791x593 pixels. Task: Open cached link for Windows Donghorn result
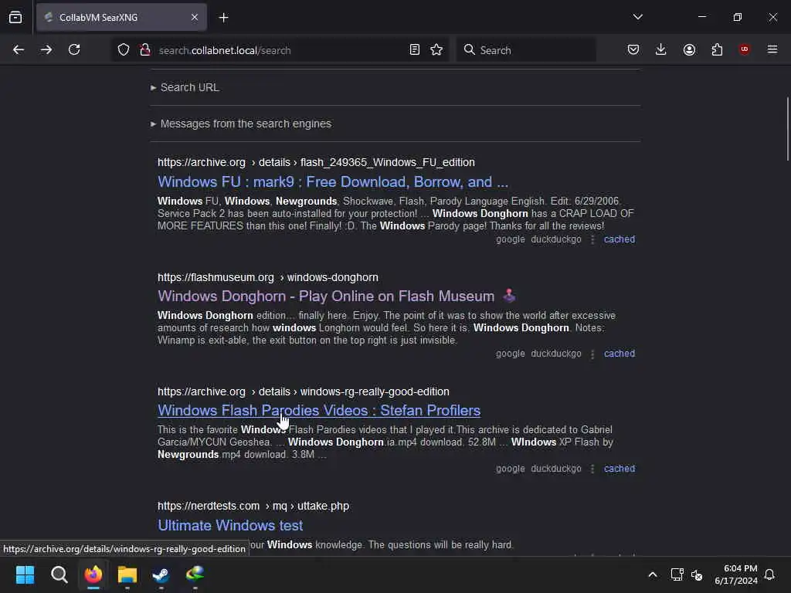pyautogui.click(x=620, y=354)
